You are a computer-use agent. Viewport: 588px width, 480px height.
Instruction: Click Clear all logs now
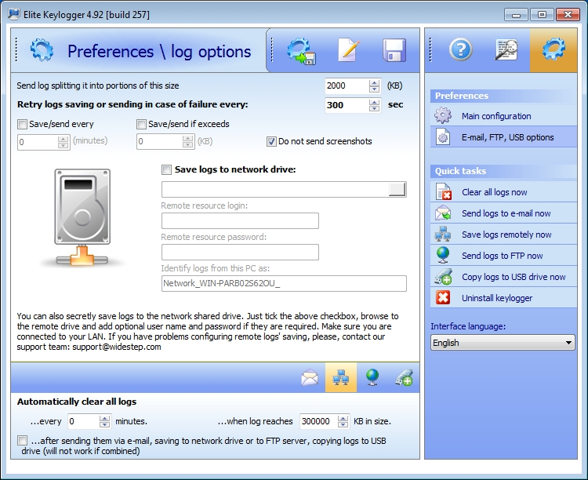click(x=494, y=192)
